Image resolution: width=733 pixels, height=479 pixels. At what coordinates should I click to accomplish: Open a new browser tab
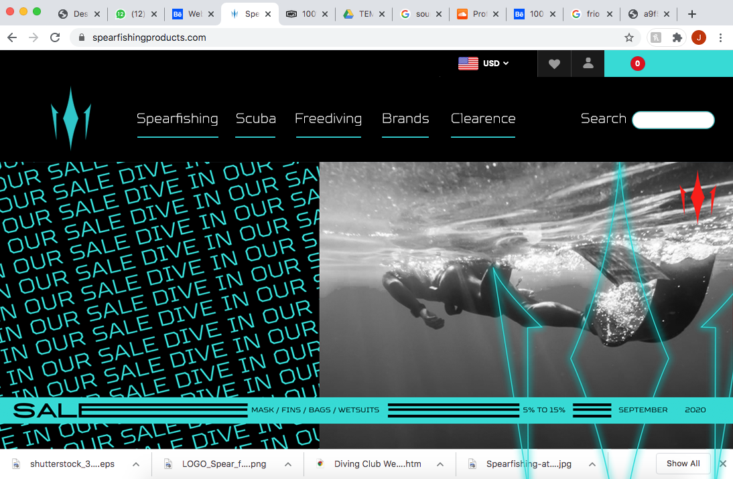pos(692,14)
